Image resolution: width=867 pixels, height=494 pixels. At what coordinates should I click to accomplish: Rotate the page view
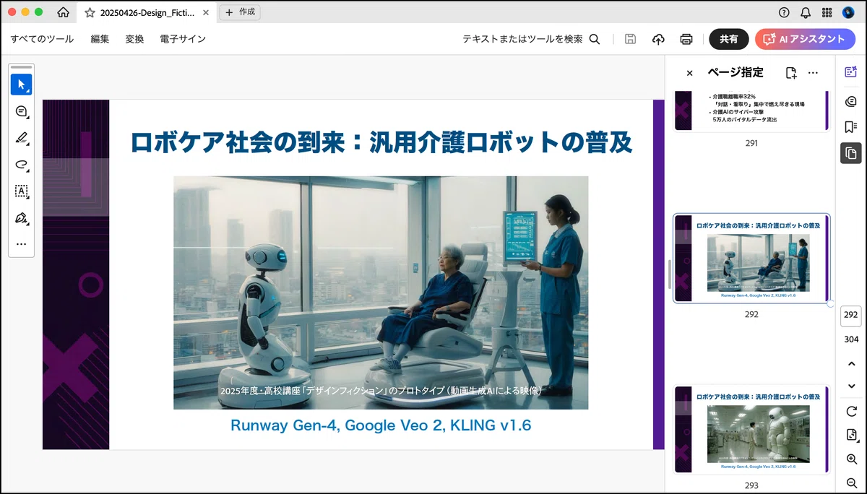851,411
